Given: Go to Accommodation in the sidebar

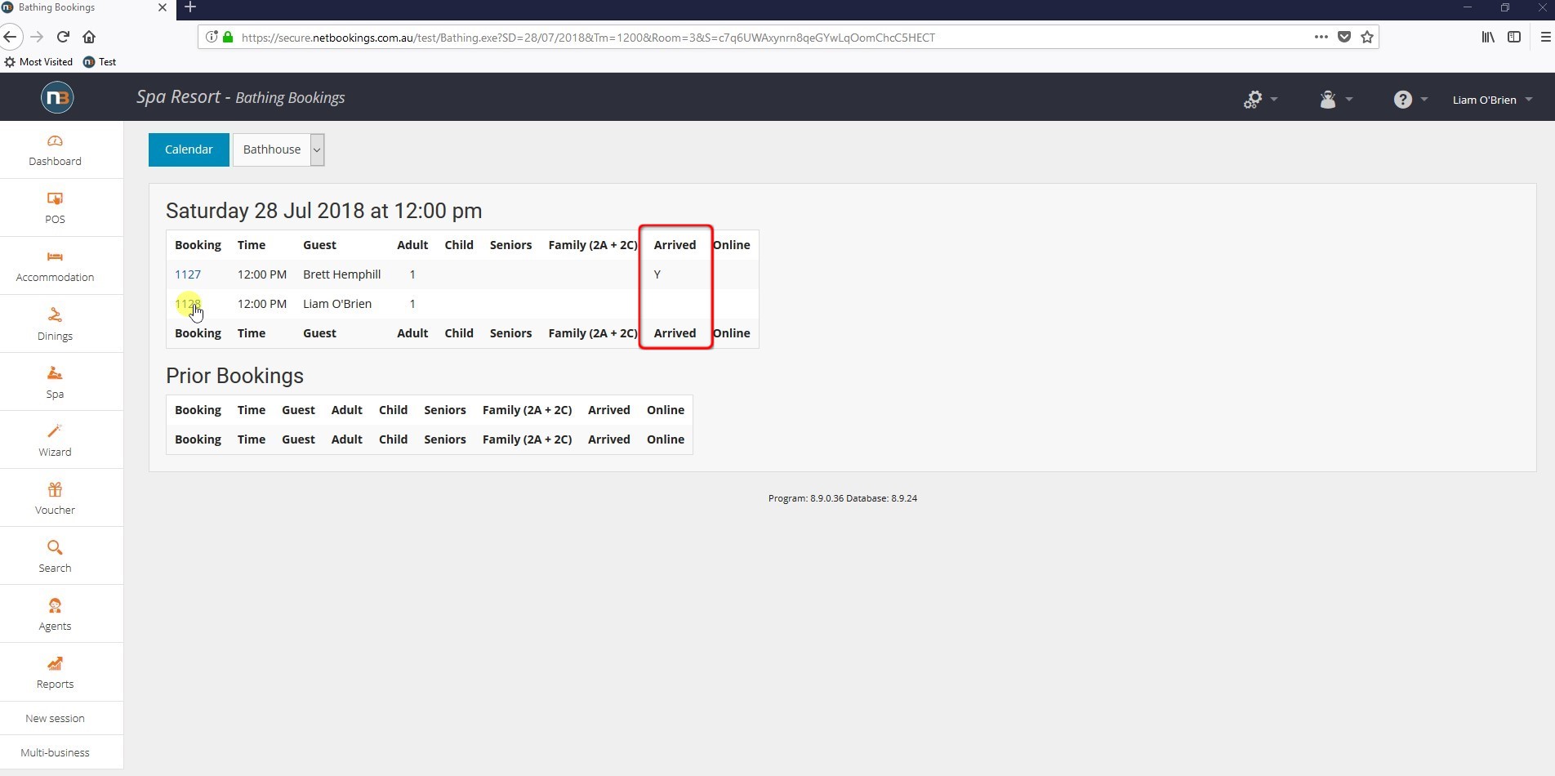Looking at the screenshot, I should [x=55, y=266].
